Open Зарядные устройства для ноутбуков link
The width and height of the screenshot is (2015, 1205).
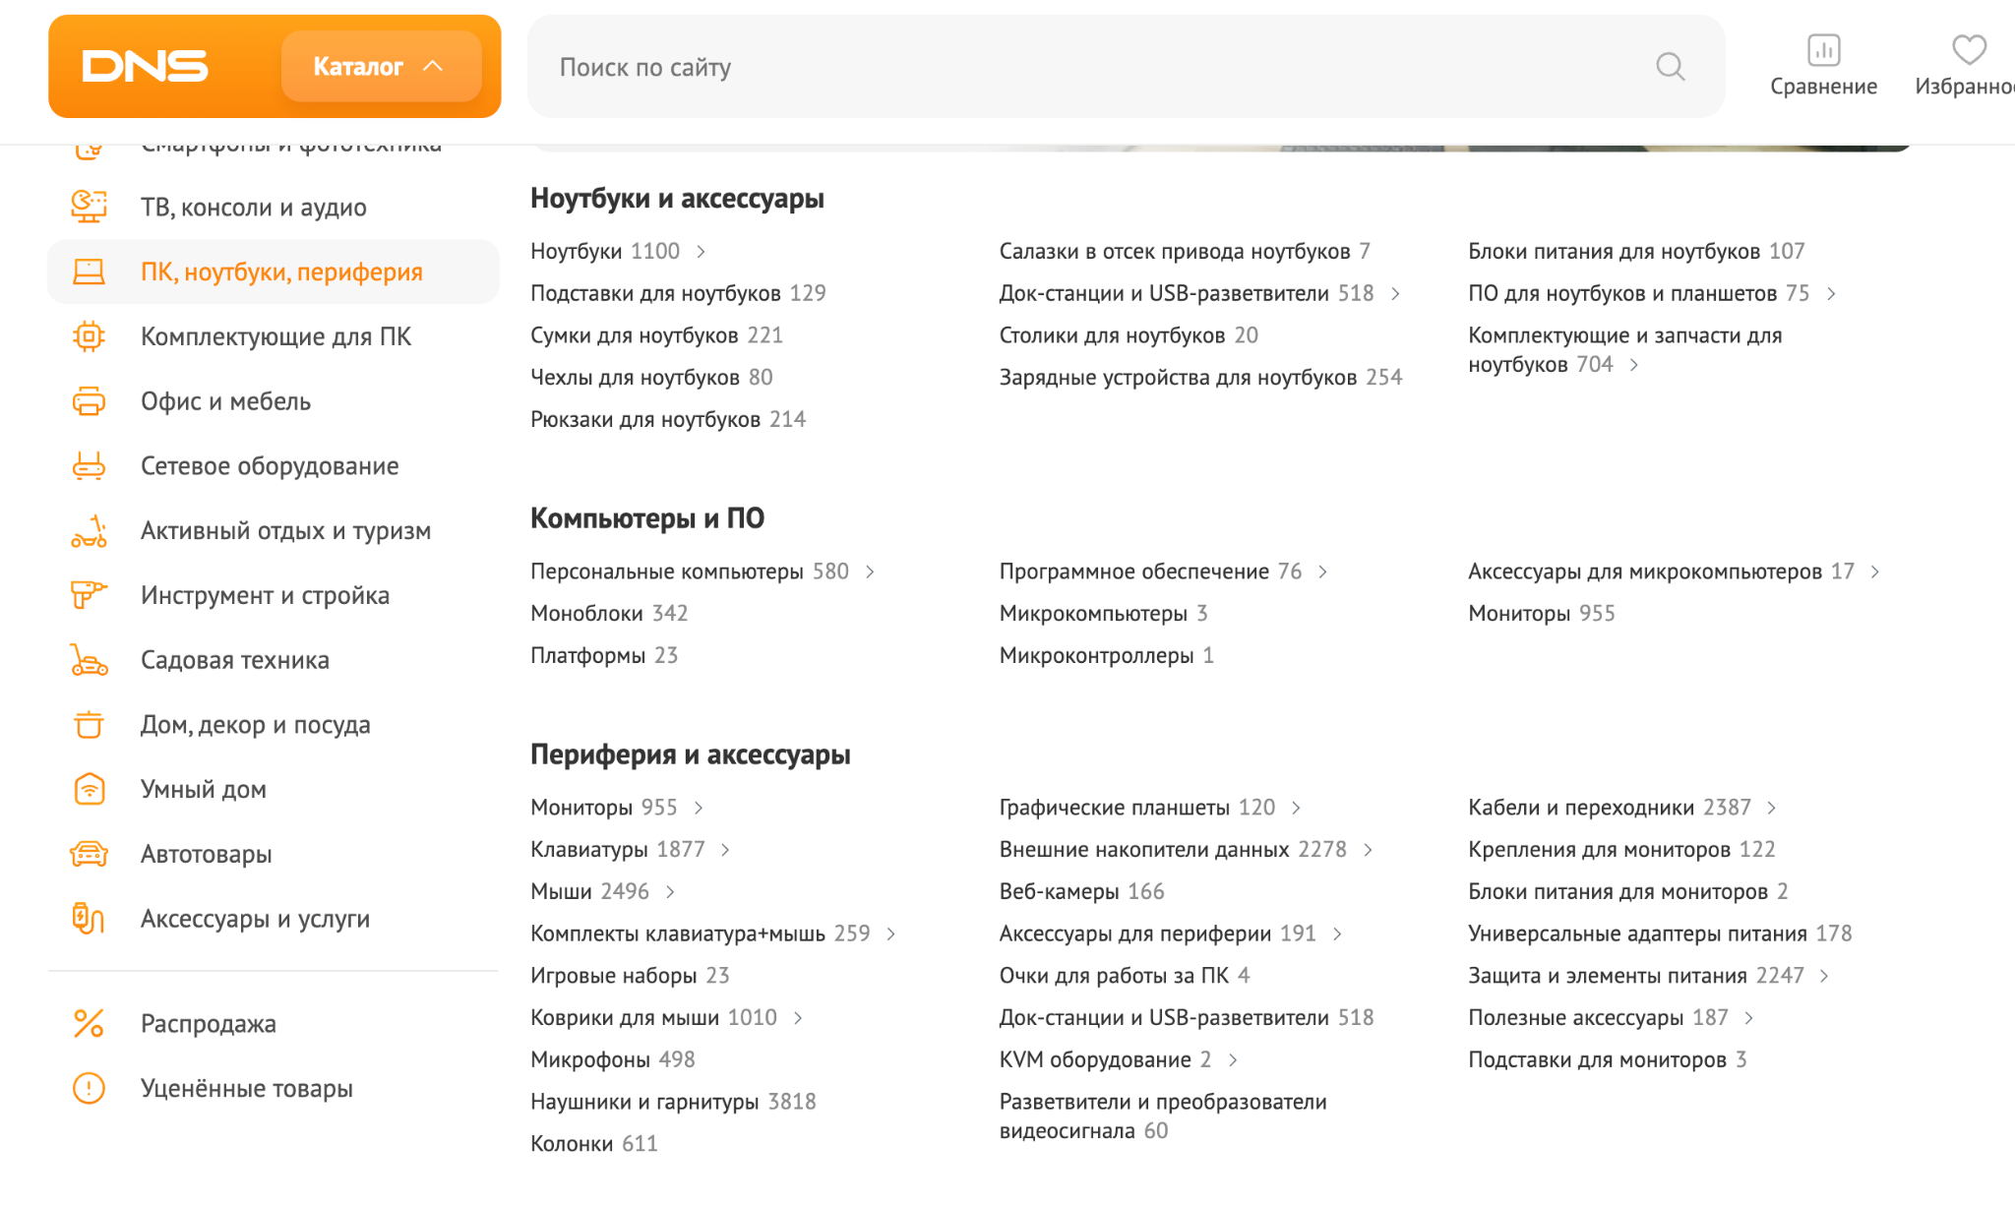coord(1200,377)
